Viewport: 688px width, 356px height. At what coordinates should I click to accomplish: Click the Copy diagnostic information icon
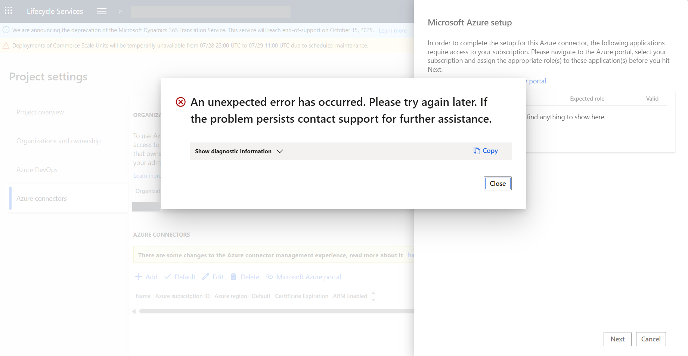477,150
